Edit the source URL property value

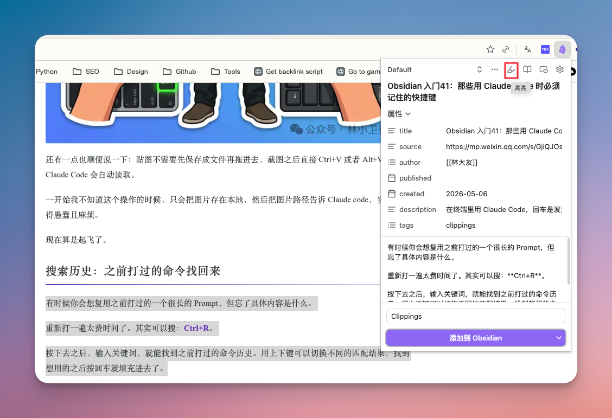click(504, 146)
